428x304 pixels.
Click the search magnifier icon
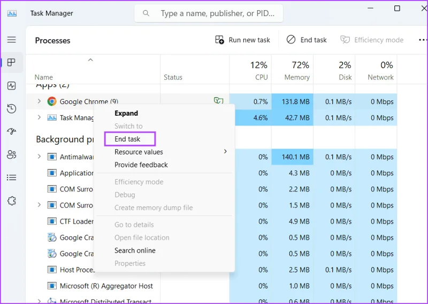click(x=146, y=13)
